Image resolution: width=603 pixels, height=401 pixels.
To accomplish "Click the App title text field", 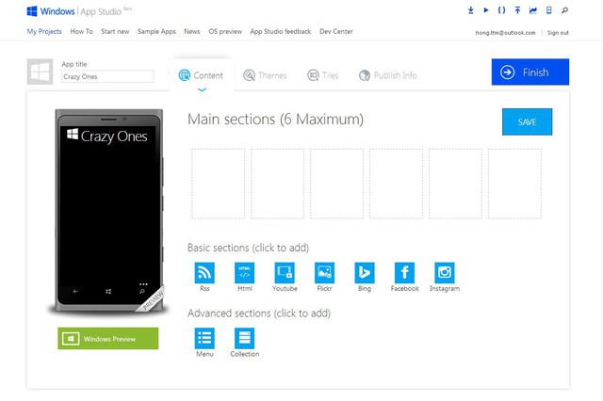I will (106, 77).
